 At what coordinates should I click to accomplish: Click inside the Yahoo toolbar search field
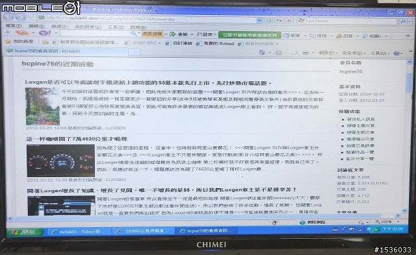pos(95,33)
